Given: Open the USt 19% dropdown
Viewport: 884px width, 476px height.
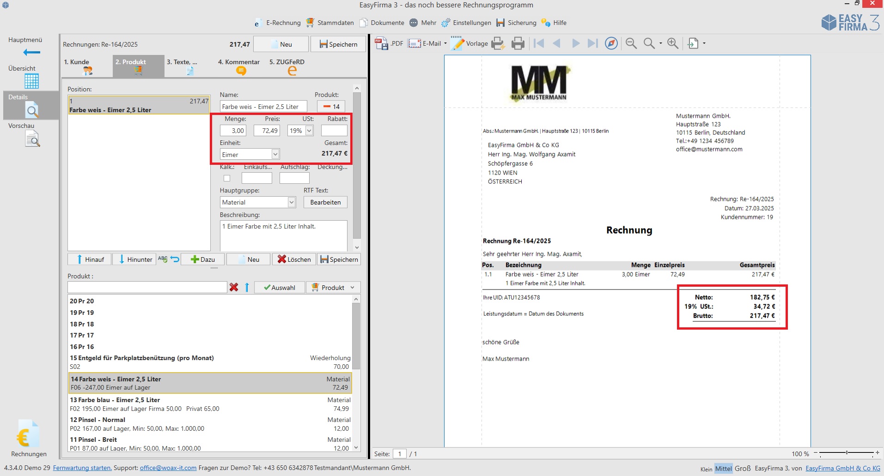Looking at the screenshot, I should 309,131.
